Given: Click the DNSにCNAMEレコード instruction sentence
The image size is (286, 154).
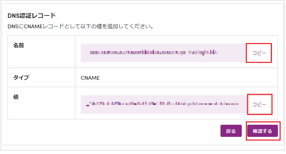Looking at the screenshot, I should click(x=80, y=27).
